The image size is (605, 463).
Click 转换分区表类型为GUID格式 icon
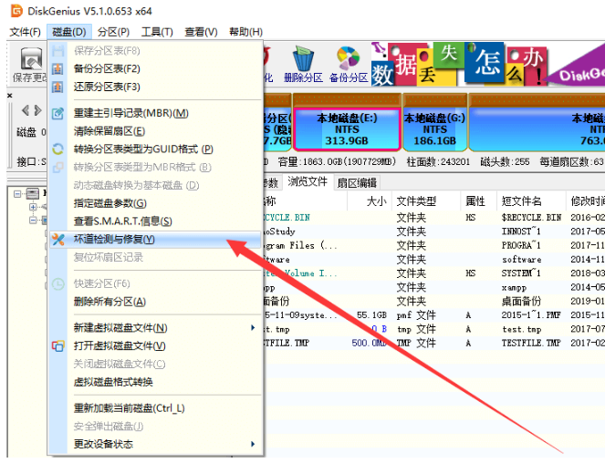pyautogui.click(x=57, y=149)
